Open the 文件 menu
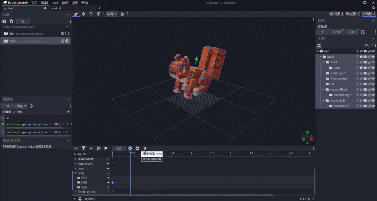Viewport: 377px width, 201px height. point(35,3)
